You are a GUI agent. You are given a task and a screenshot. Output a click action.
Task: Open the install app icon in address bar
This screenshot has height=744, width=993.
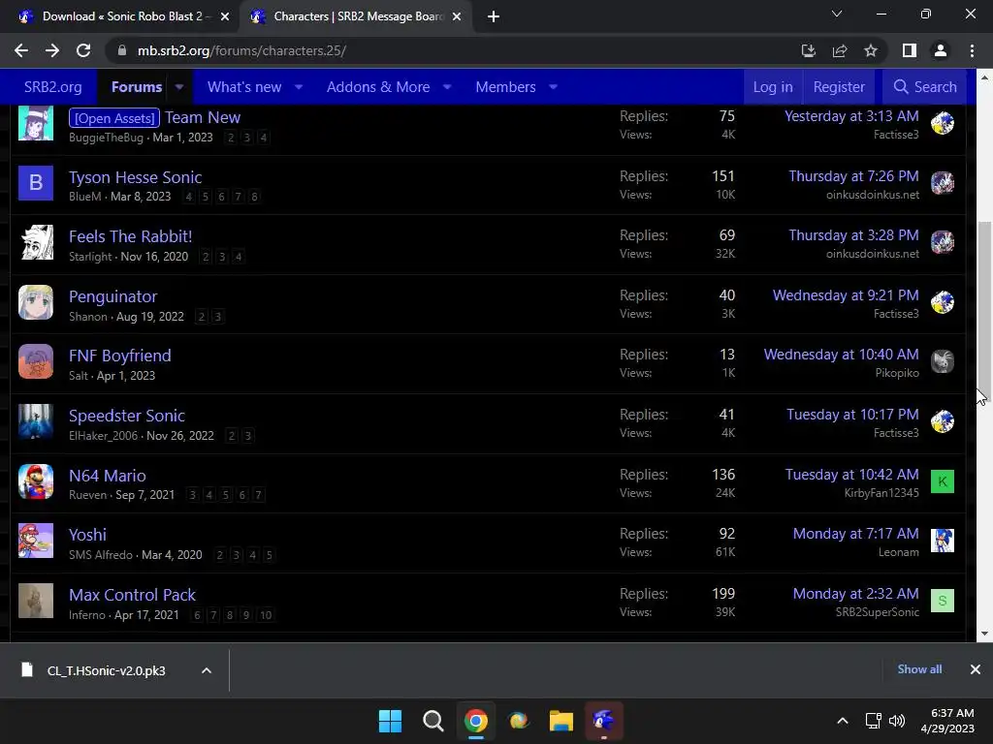(808, 50)
